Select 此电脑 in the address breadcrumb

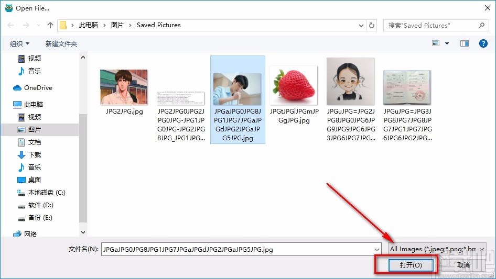pyautogui.click(x=89, y=25)
